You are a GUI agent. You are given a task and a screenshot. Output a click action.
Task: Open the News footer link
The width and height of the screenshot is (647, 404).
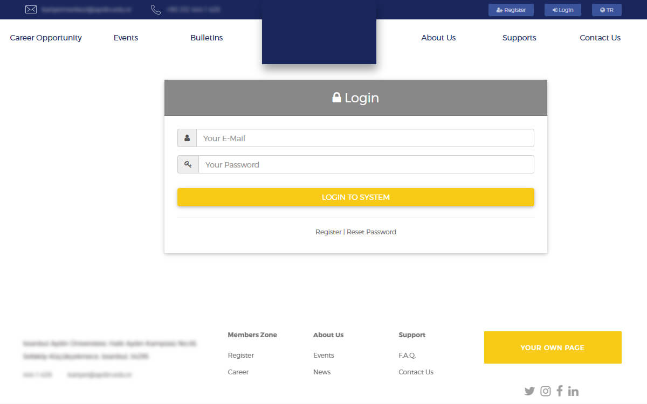click(322, 372)
